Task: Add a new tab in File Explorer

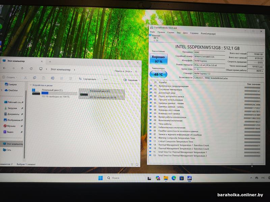Action: 50,62
